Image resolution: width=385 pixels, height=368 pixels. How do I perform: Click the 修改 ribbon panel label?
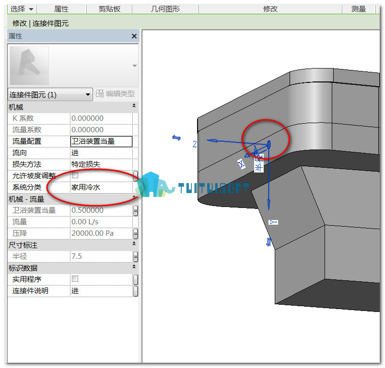[x=270, y=9]
